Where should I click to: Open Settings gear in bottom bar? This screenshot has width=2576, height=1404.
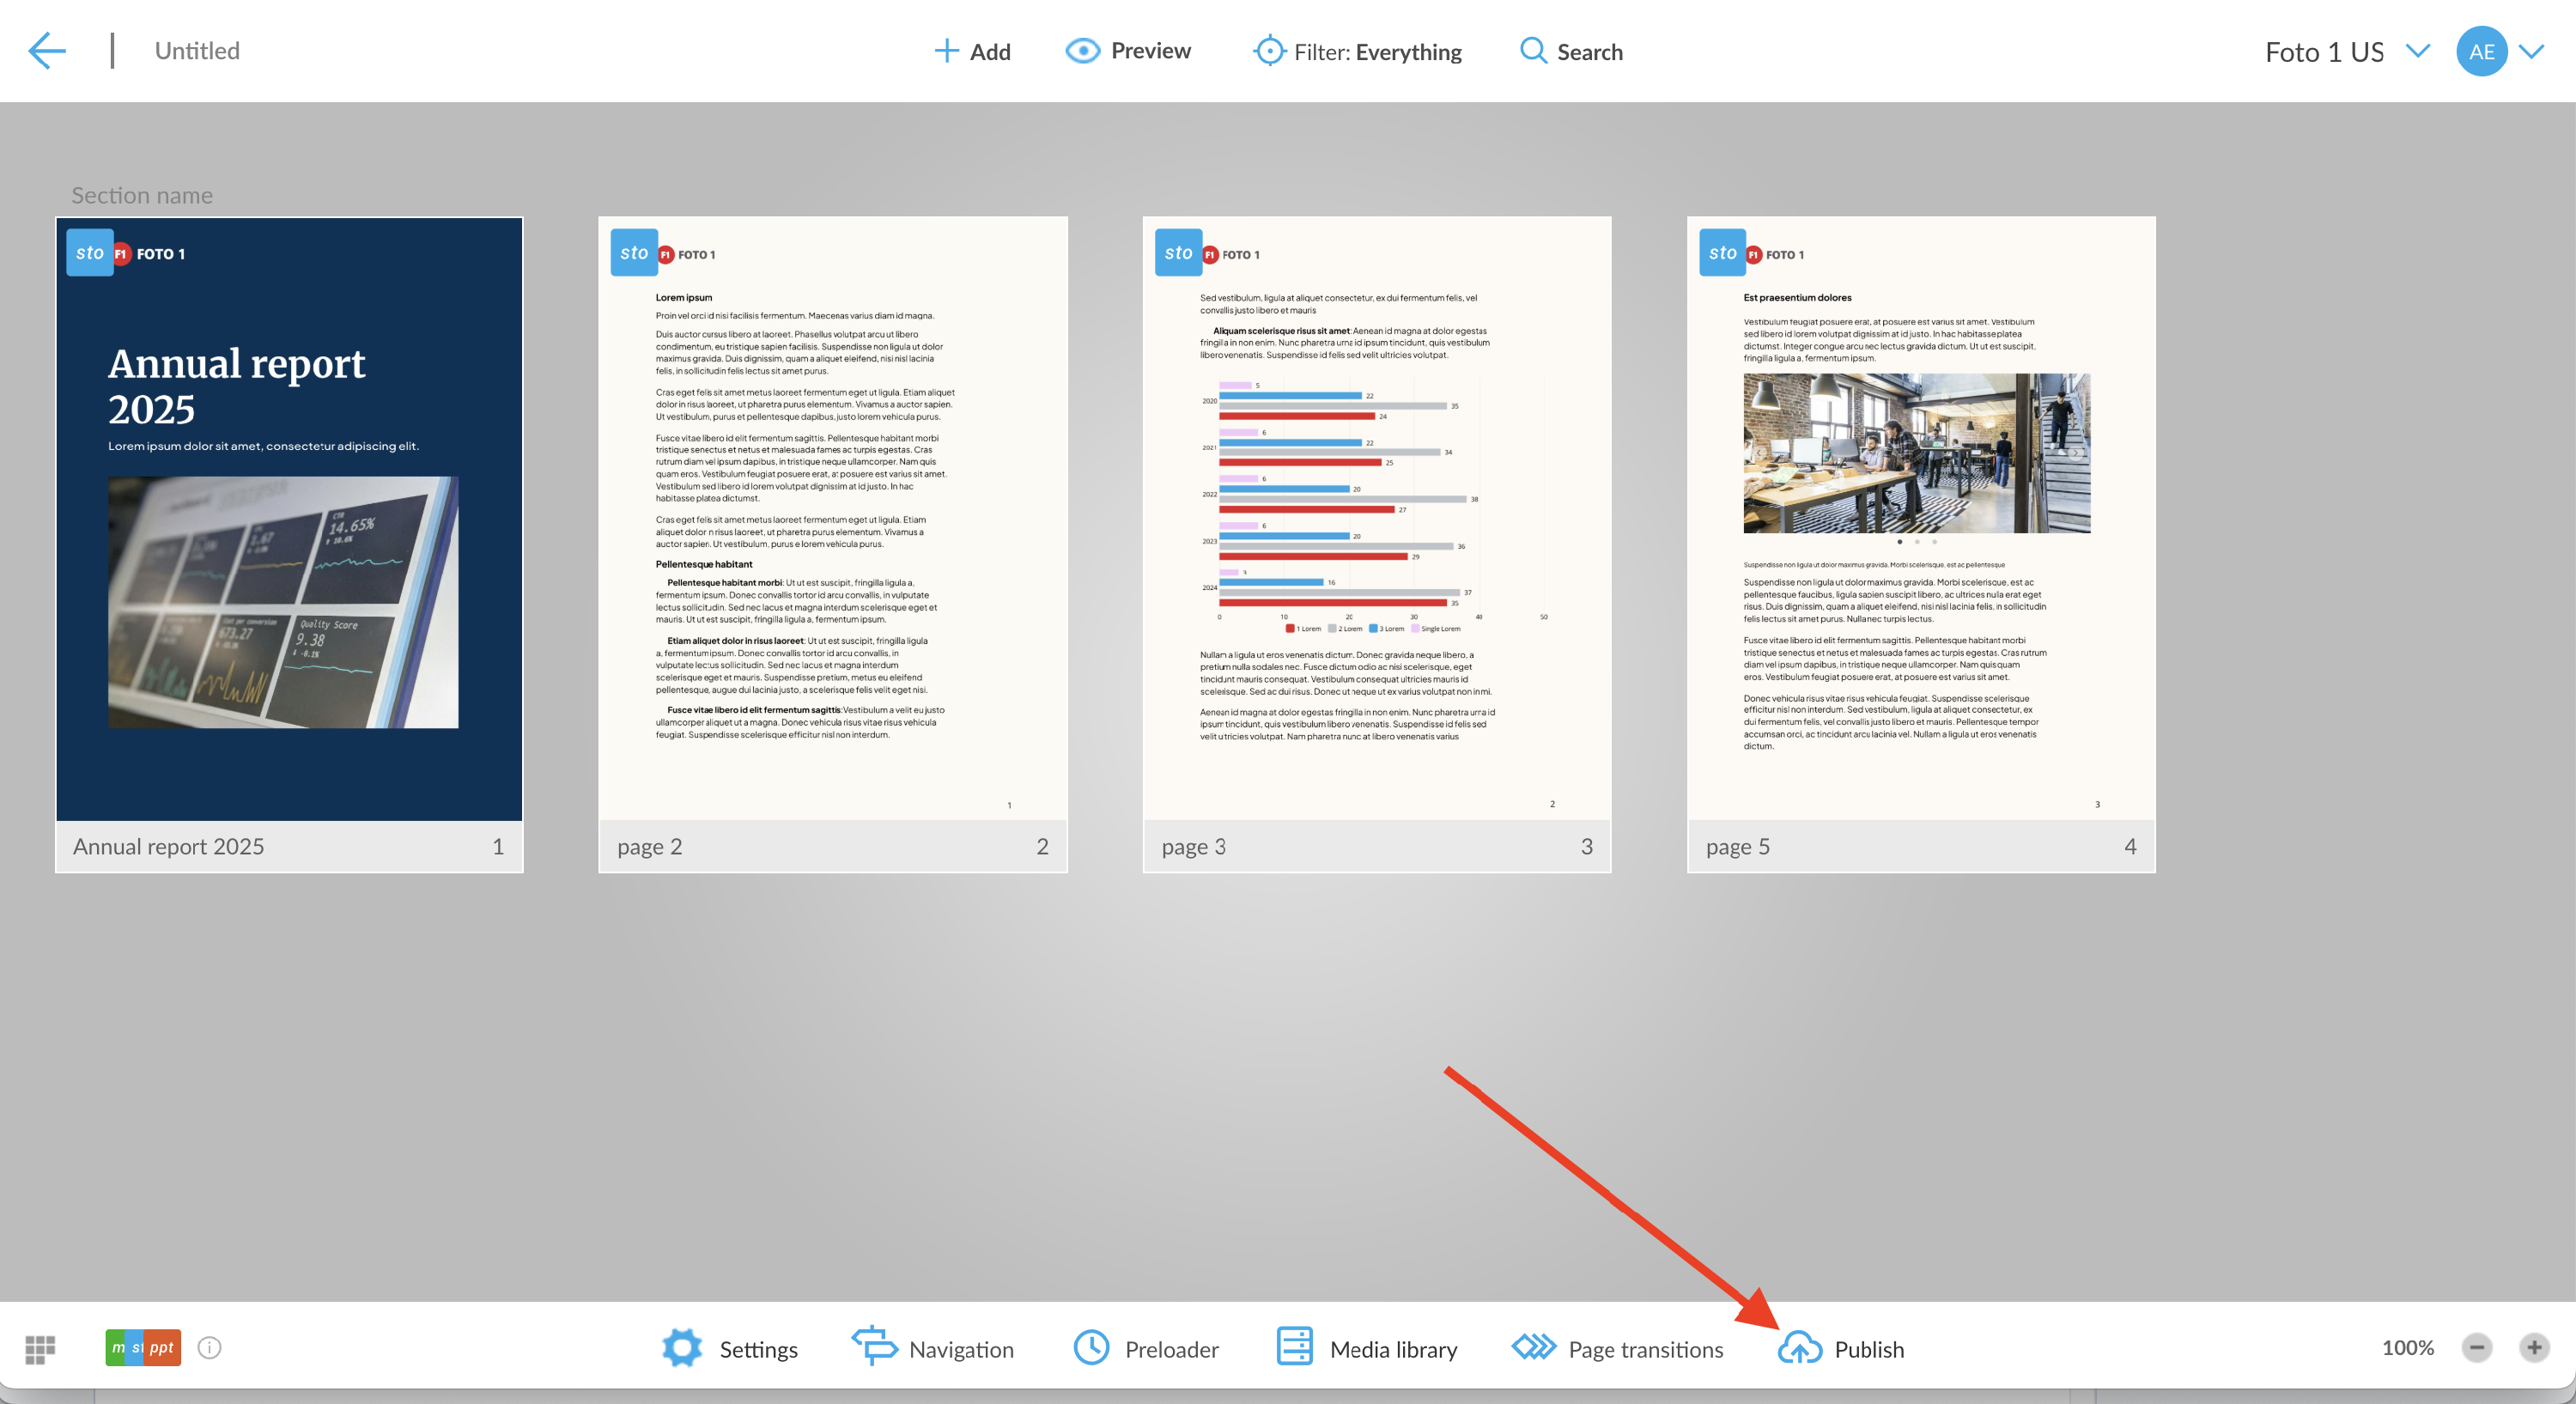click(x=683, y=1348)
